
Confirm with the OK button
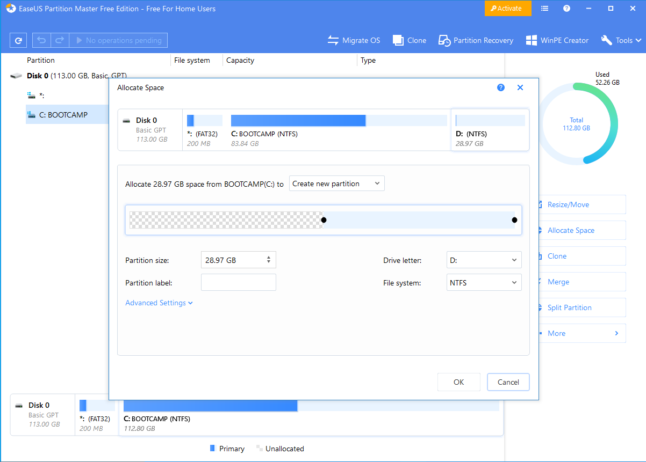458,382
